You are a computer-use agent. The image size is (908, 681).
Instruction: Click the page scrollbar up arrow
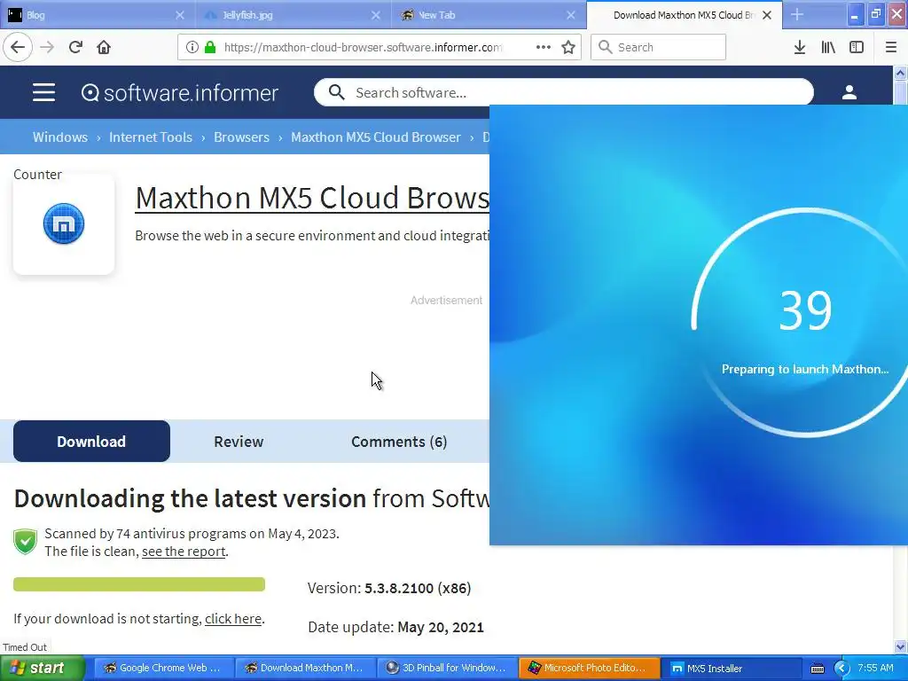pyautogui.click(x=900, y=73)
